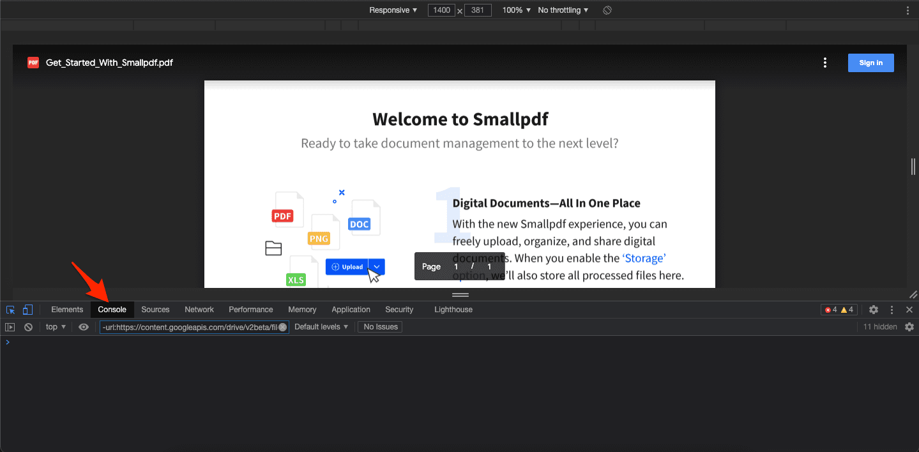
Task: Click the rotate screen icon
Action: pos(607,10)
